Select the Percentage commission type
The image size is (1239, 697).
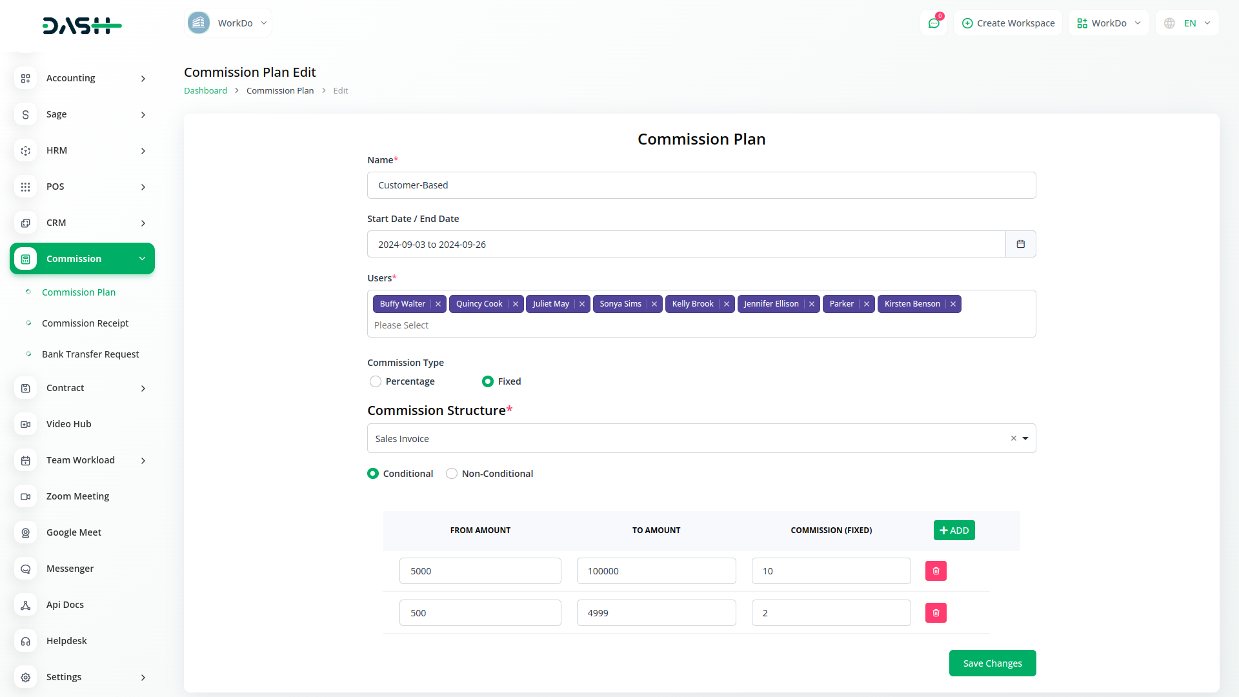click(x=375, y=381)
